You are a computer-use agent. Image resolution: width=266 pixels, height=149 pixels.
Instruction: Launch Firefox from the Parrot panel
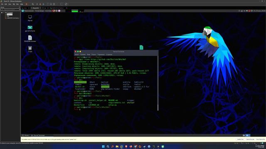click(54, 11)
